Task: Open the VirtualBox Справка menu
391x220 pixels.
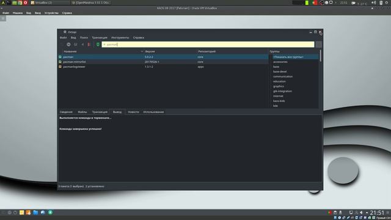Action: tap(67, 13)
